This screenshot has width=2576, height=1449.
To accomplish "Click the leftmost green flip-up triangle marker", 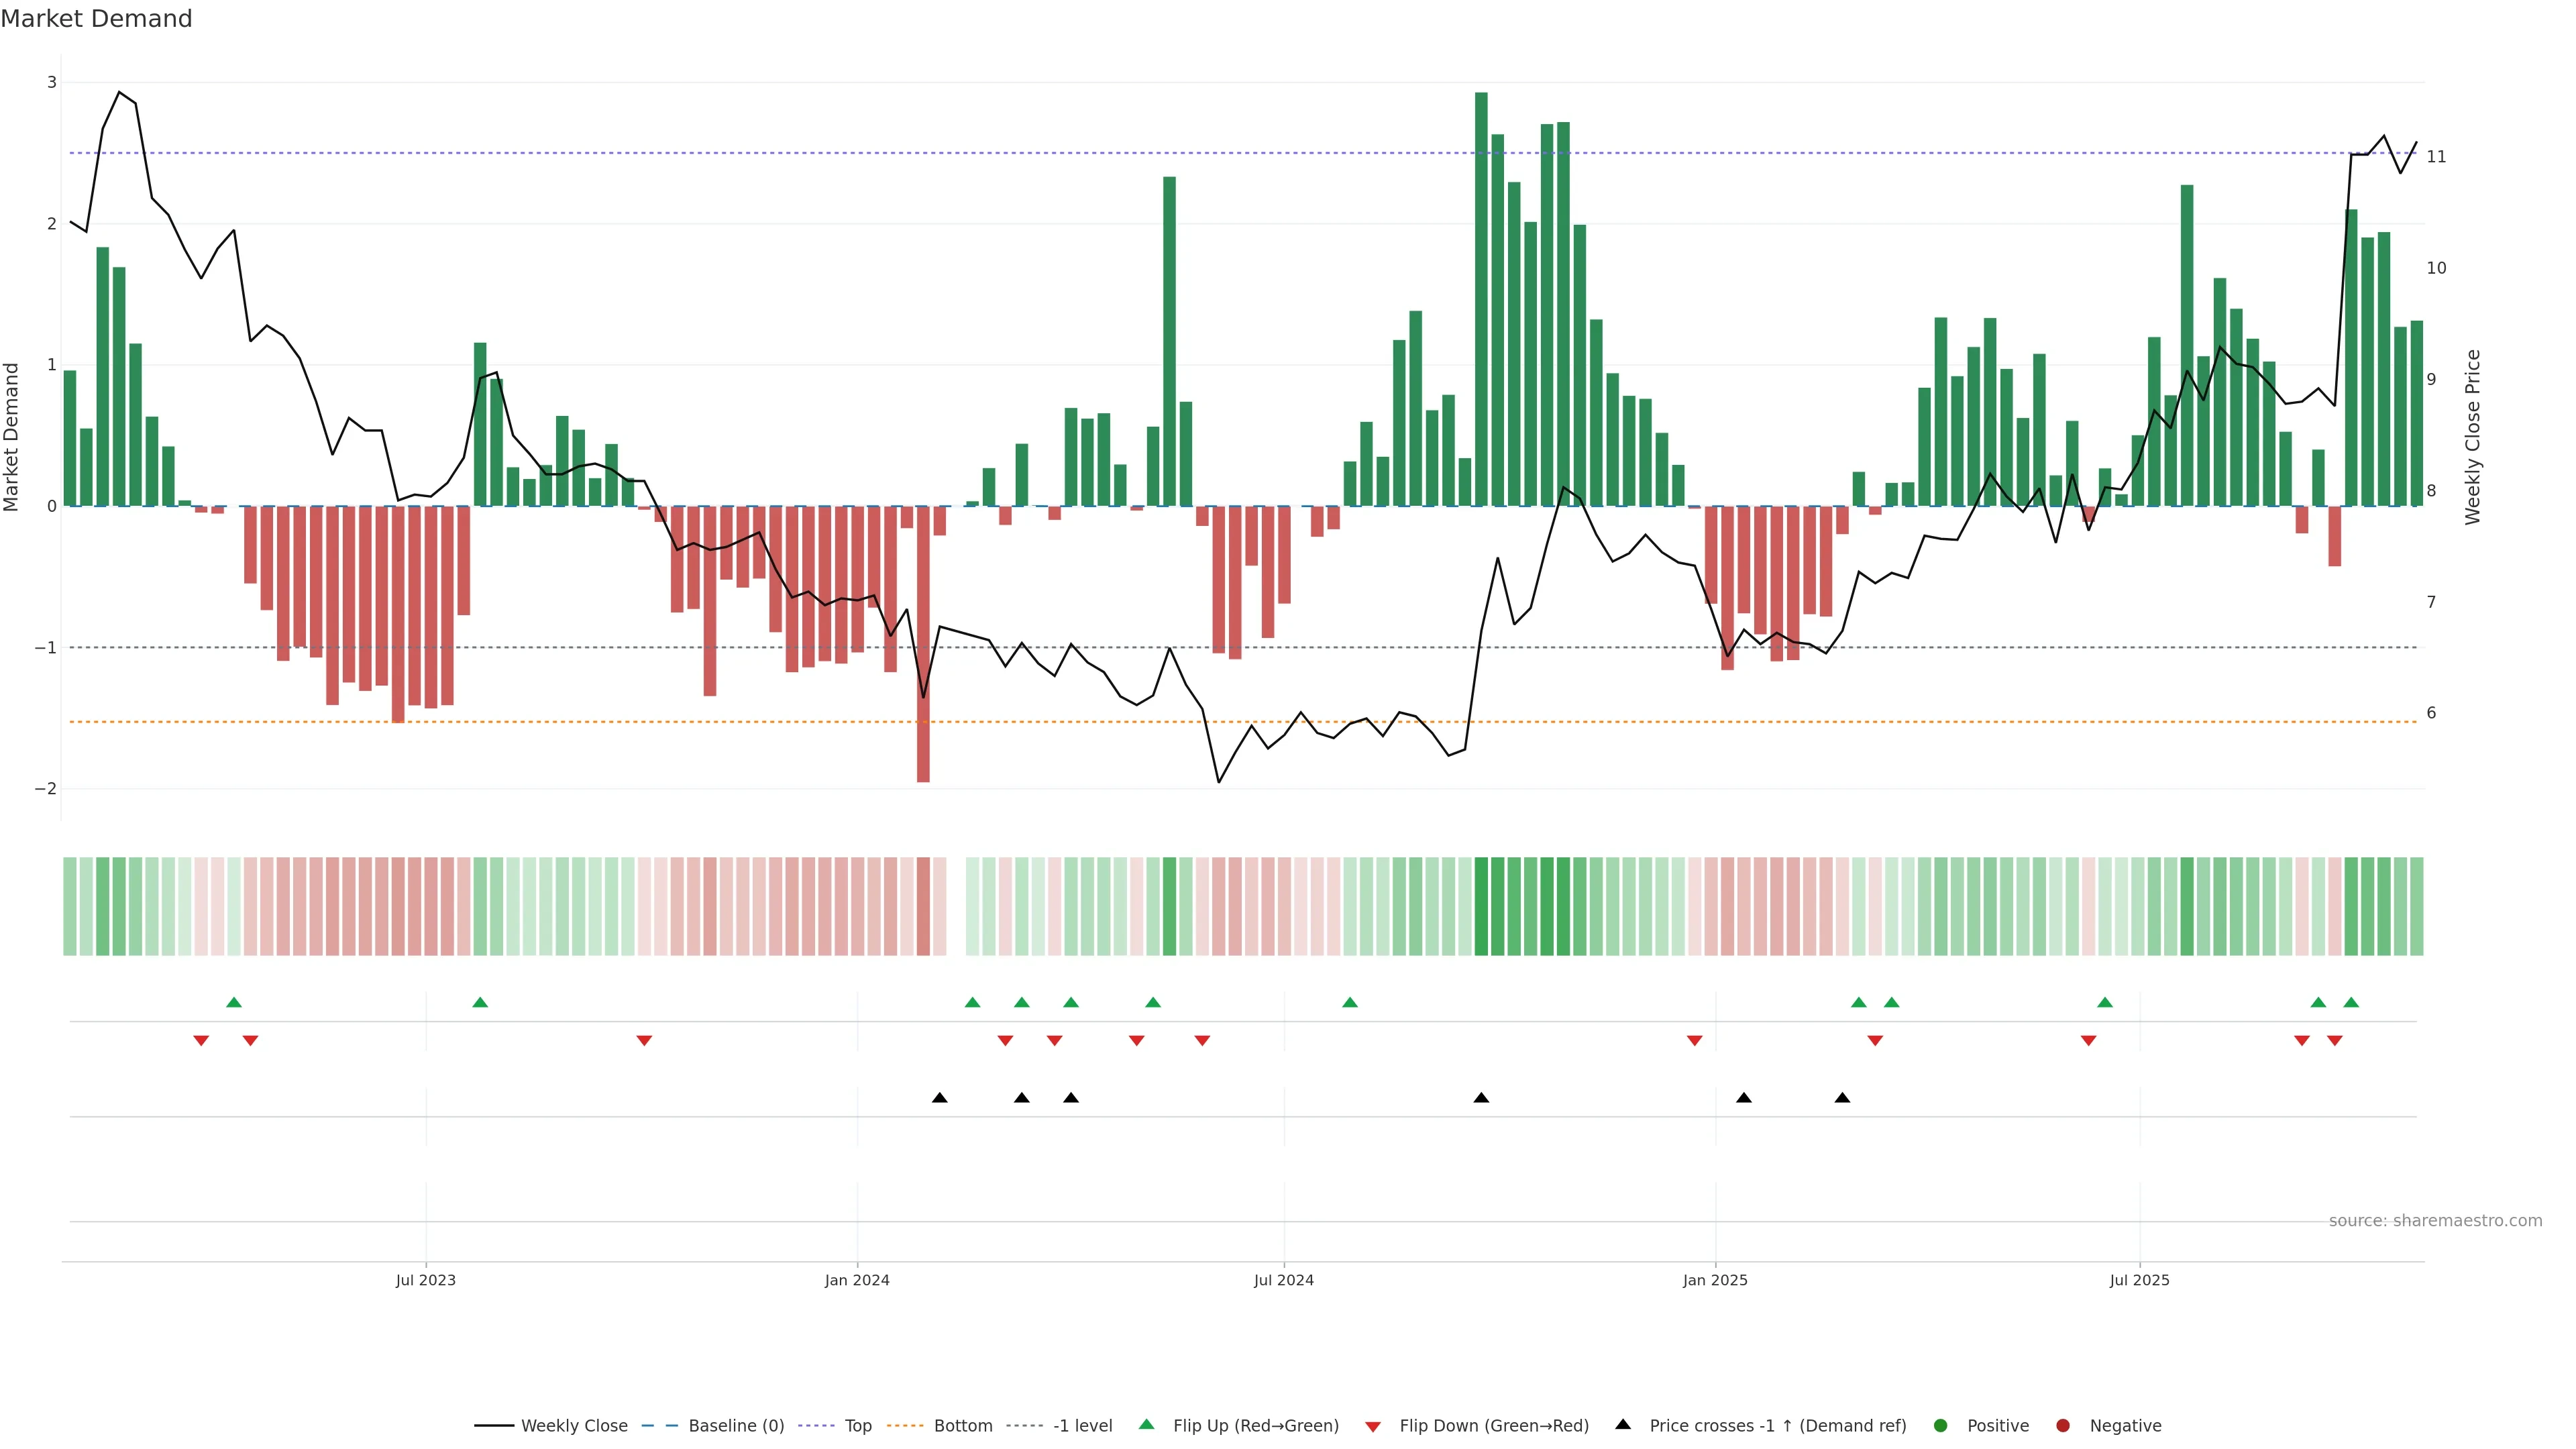I will [234, 1003].
